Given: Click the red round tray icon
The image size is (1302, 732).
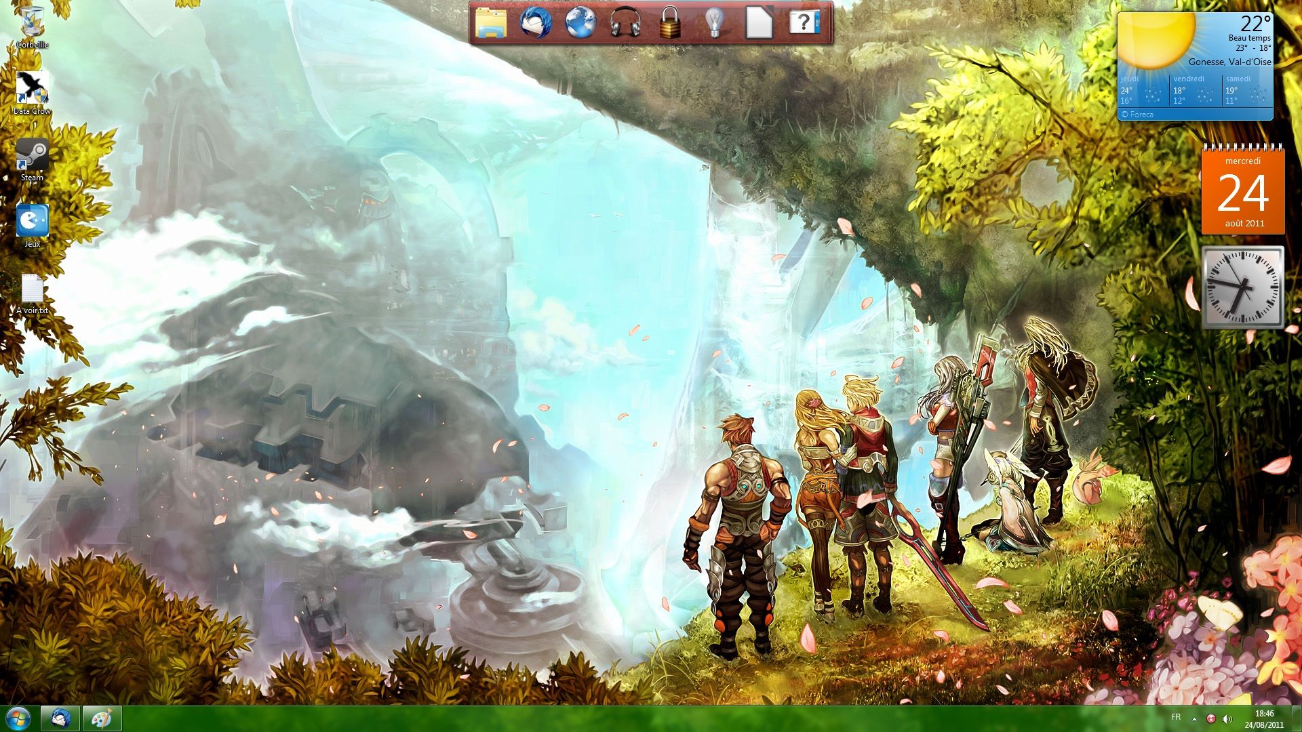Looking at the screenshot, I should click(1210, 718).
